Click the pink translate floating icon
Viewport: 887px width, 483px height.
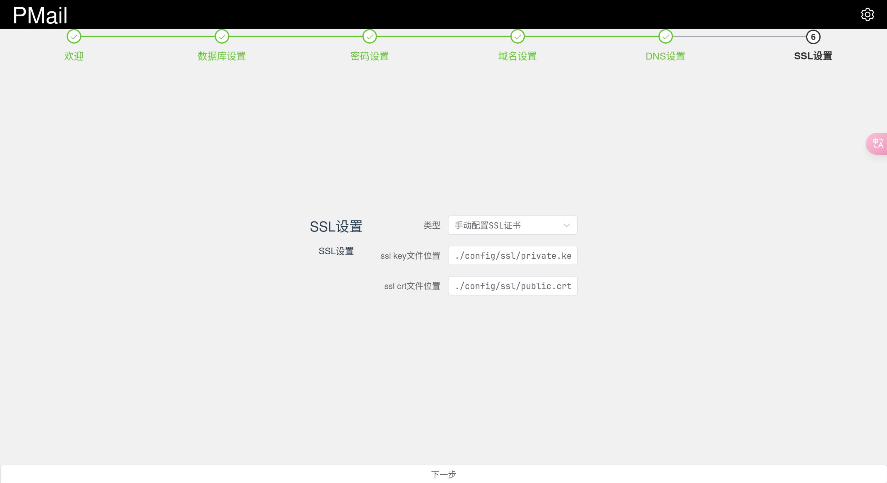click(x=877, y=143)
